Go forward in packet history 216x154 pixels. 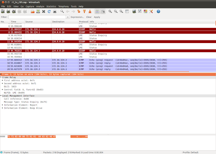pos(73,11)
